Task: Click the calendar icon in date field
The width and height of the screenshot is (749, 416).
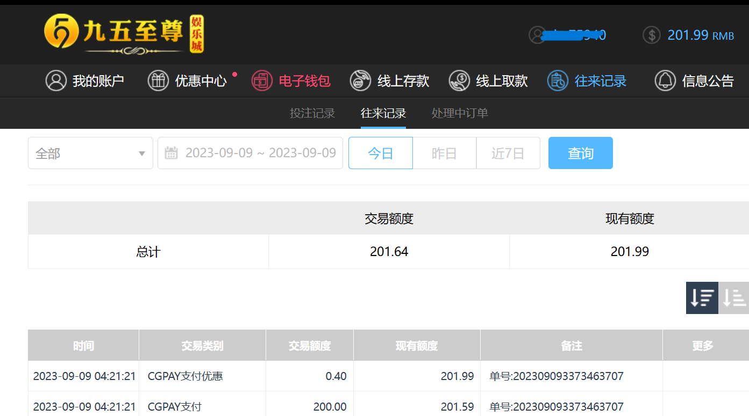Action: (x=171, y=153)
